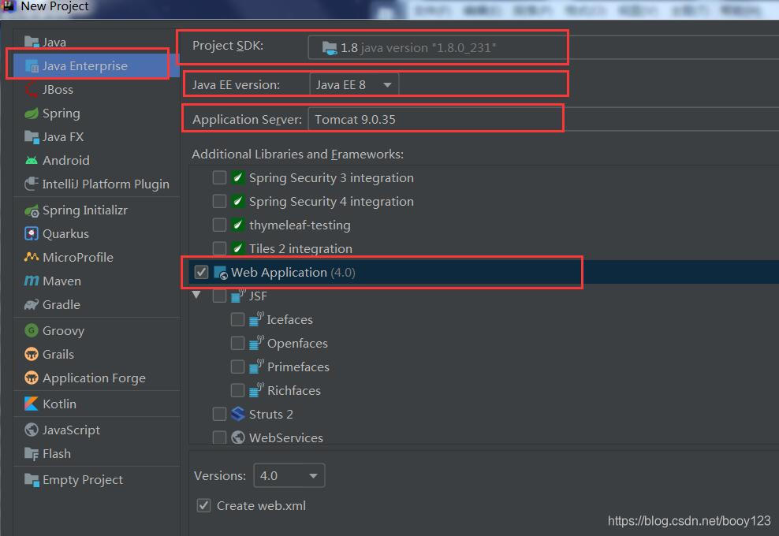Click the Application Forge icon

click(32, 378)
